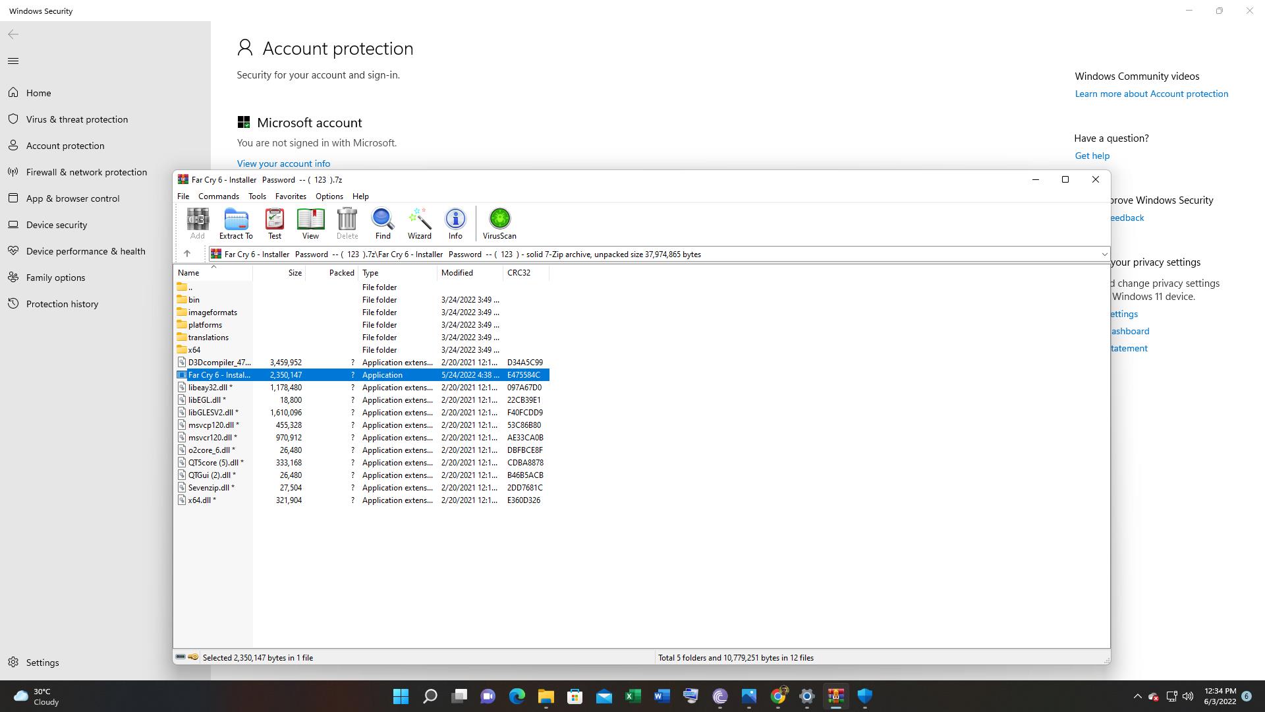
Task: Click View your account info link
Action: [283, 163]
